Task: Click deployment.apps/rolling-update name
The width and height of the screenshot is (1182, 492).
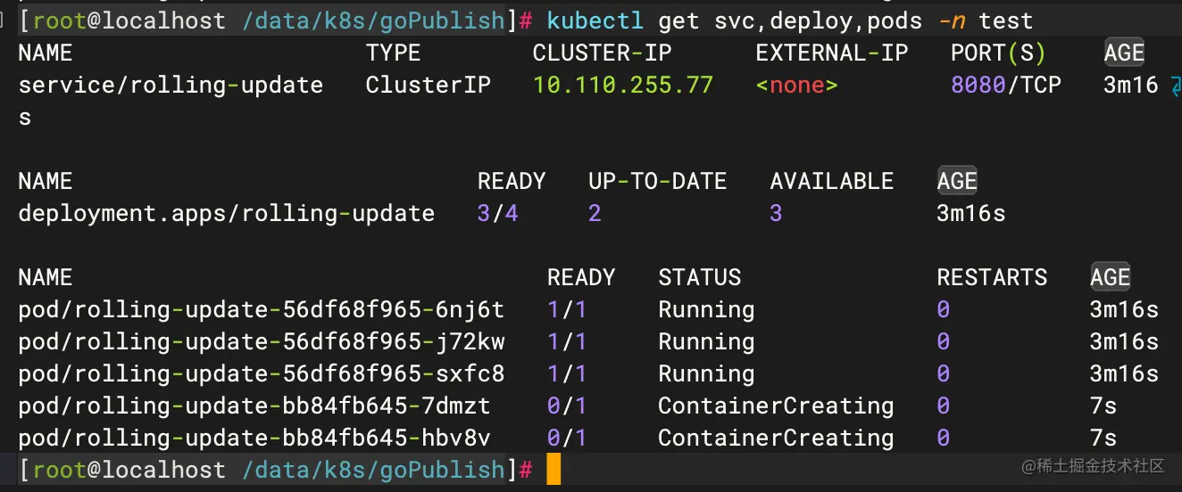Action: click(227, 214)
